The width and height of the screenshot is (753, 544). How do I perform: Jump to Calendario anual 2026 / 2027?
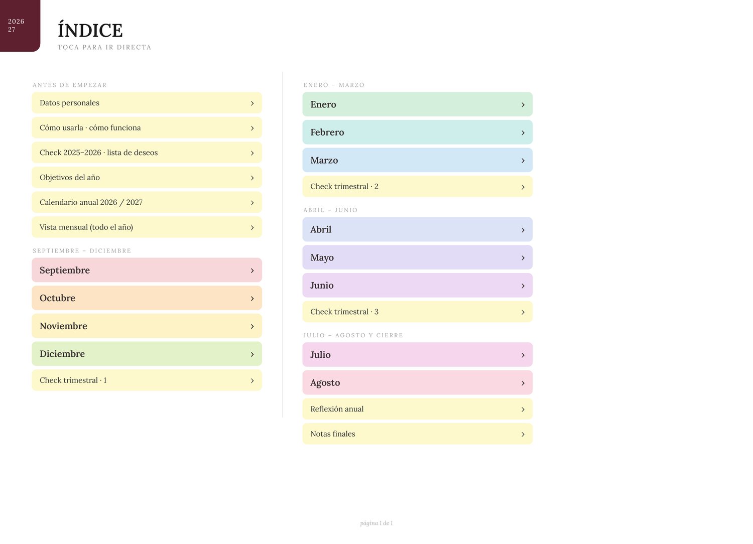click(147, 202)
